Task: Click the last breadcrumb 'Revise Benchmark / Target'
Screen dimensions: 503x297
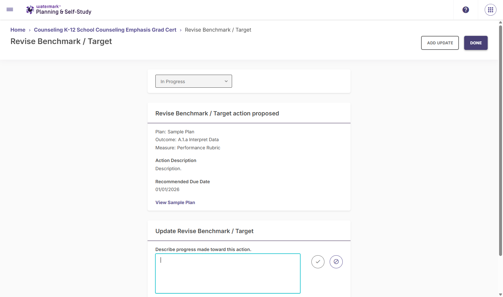Action: point(218,30)
